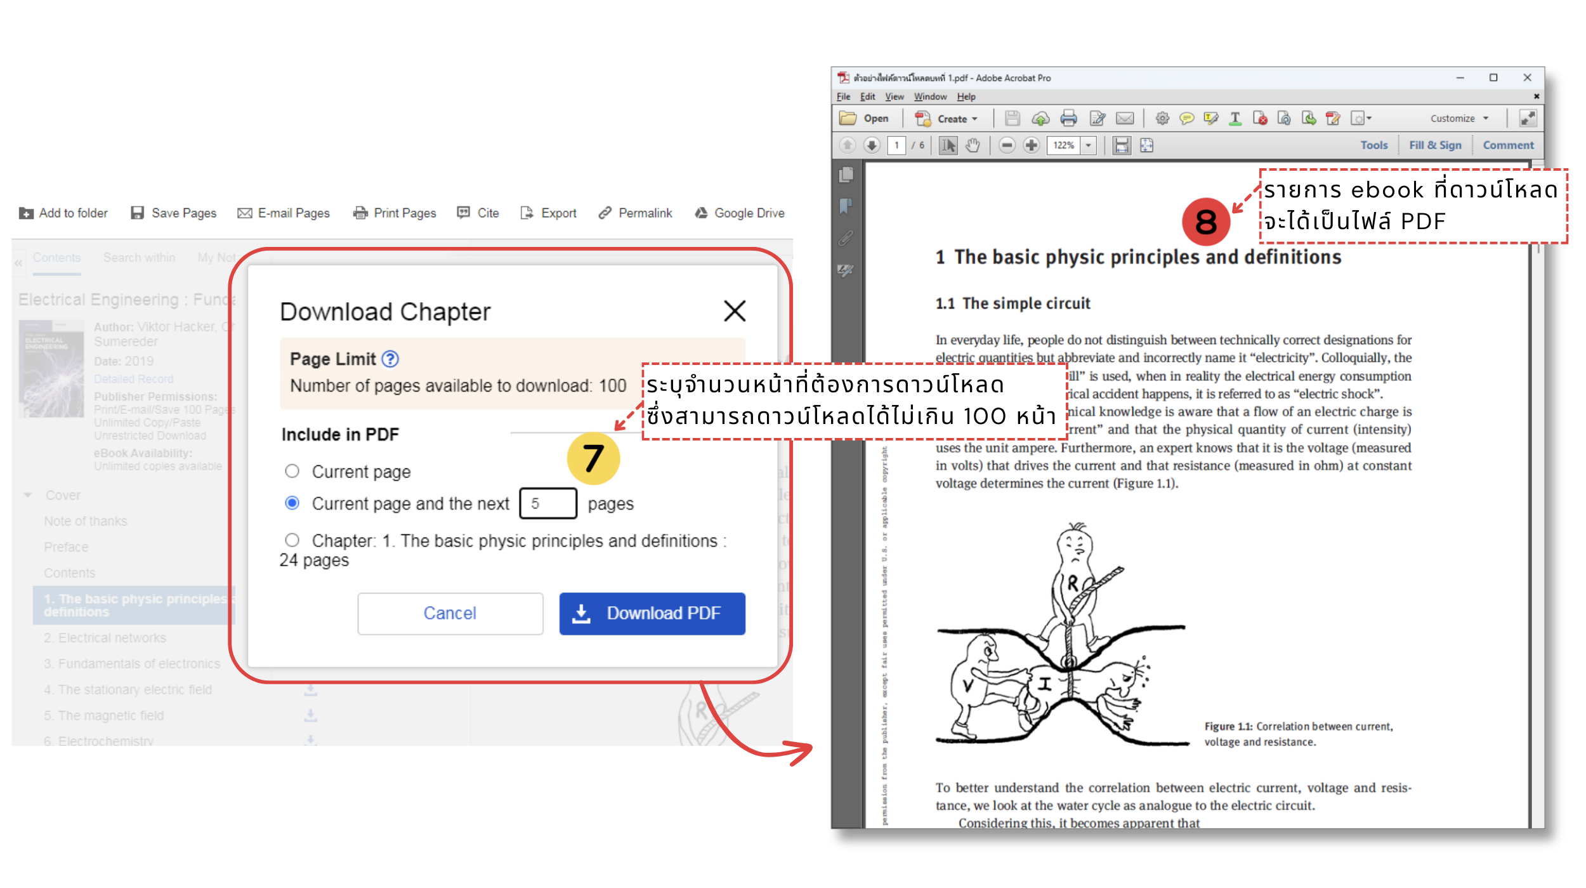Viewport: 1586px width, 888px height.
Task: Click the Delete page icon in Acrobat
Action: (1260, 119)
